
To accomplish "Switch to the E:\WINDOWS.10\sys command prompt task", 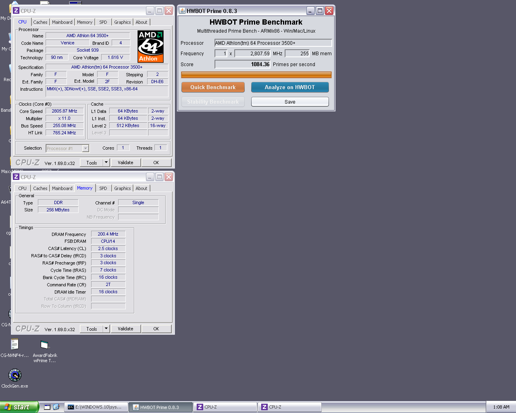I will [x=96, y=407].
